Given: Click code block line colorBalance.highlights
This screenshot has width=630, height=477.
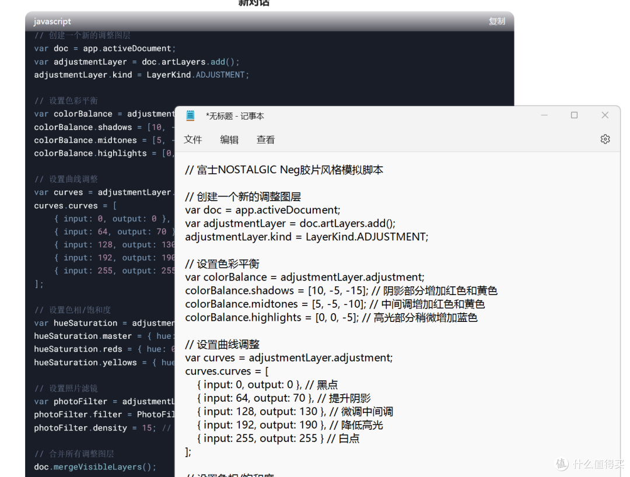Looking at the screenshot, I should tap(104, 153).
